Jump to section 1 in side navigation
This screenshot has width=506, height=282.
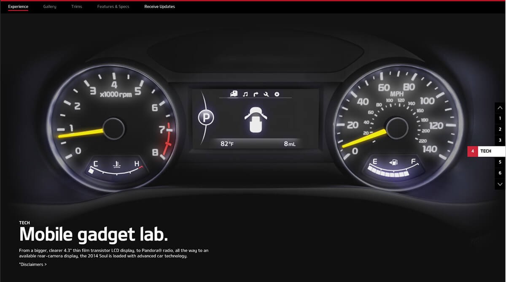point(500,119)
